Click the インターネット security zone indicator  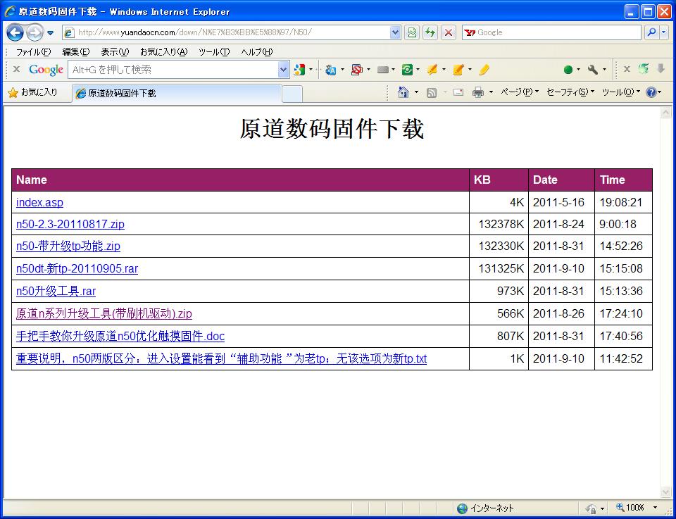(x=485, y=508)
